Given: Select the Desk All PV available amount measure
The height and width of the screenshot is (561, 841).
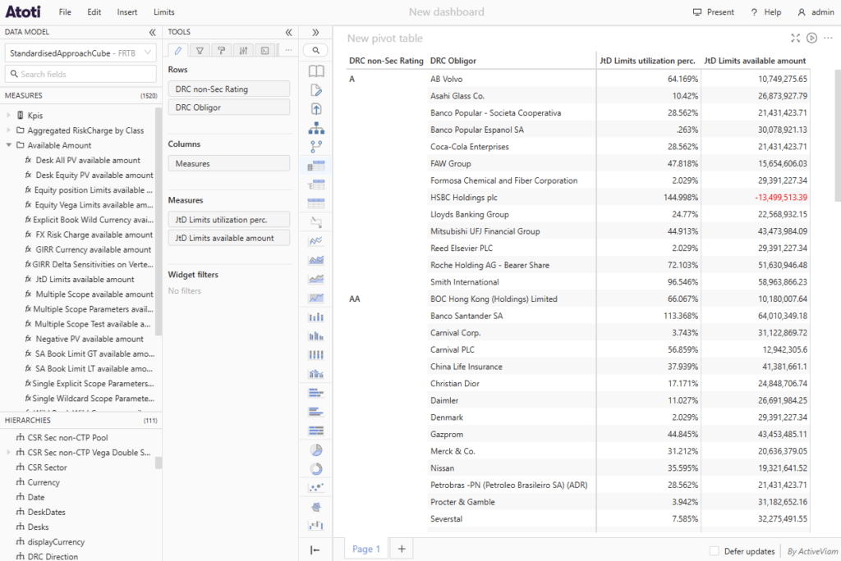Looking at the screenshot, I should pos(88,160).
